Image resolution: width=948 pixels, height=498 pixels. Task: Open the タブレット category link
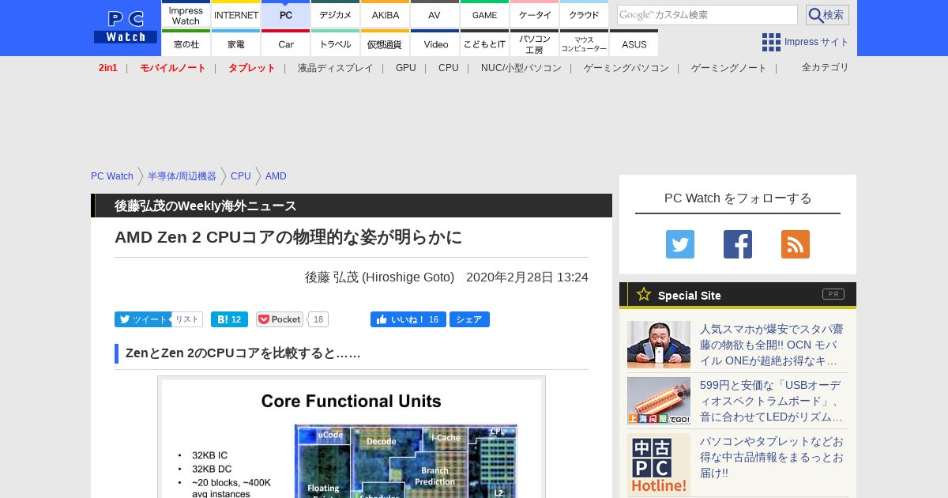pyautogui.click(x=252, y=68)
